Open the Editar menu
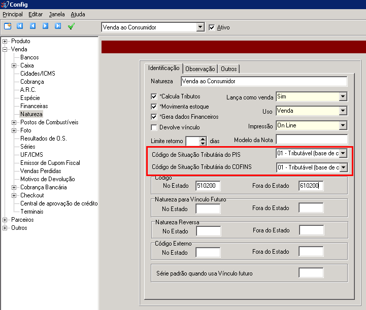 coord(36,14)
